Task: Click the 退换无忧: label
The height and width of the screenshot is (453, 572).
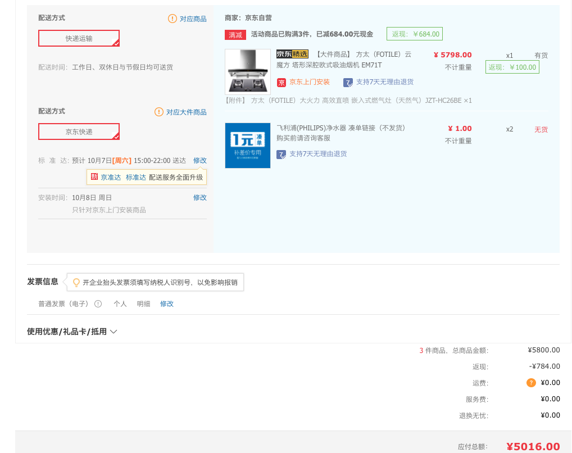Action: click(x=474, y=415)
